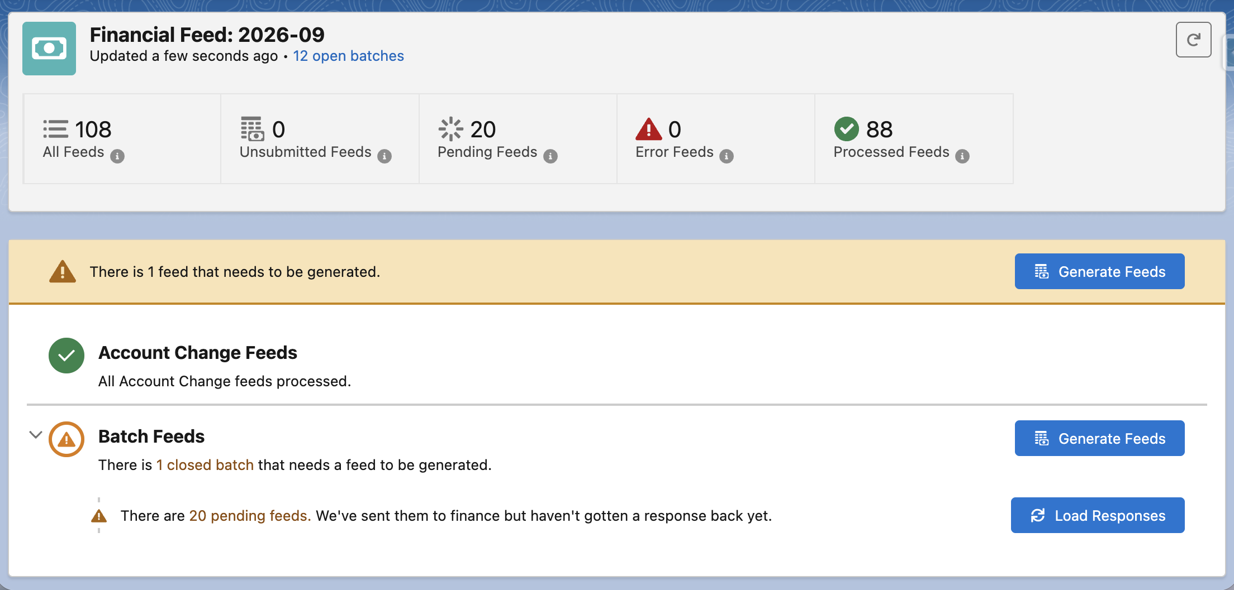Click the Batch Feeds orange warning circle

[67, 439]
